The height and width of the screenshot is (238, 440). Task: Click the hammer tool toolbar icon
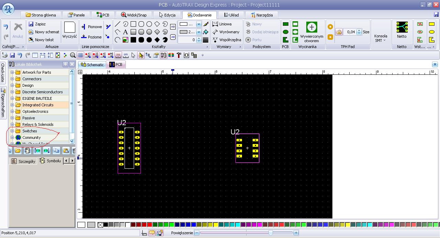[179, 55]
